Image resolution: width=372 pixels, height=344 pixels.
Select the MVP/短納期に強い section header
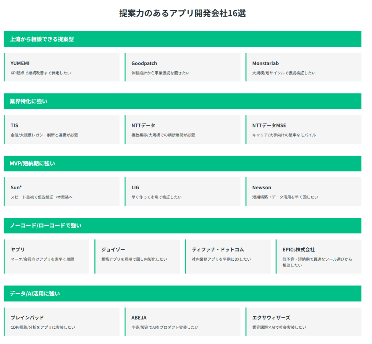coord(182,163)
